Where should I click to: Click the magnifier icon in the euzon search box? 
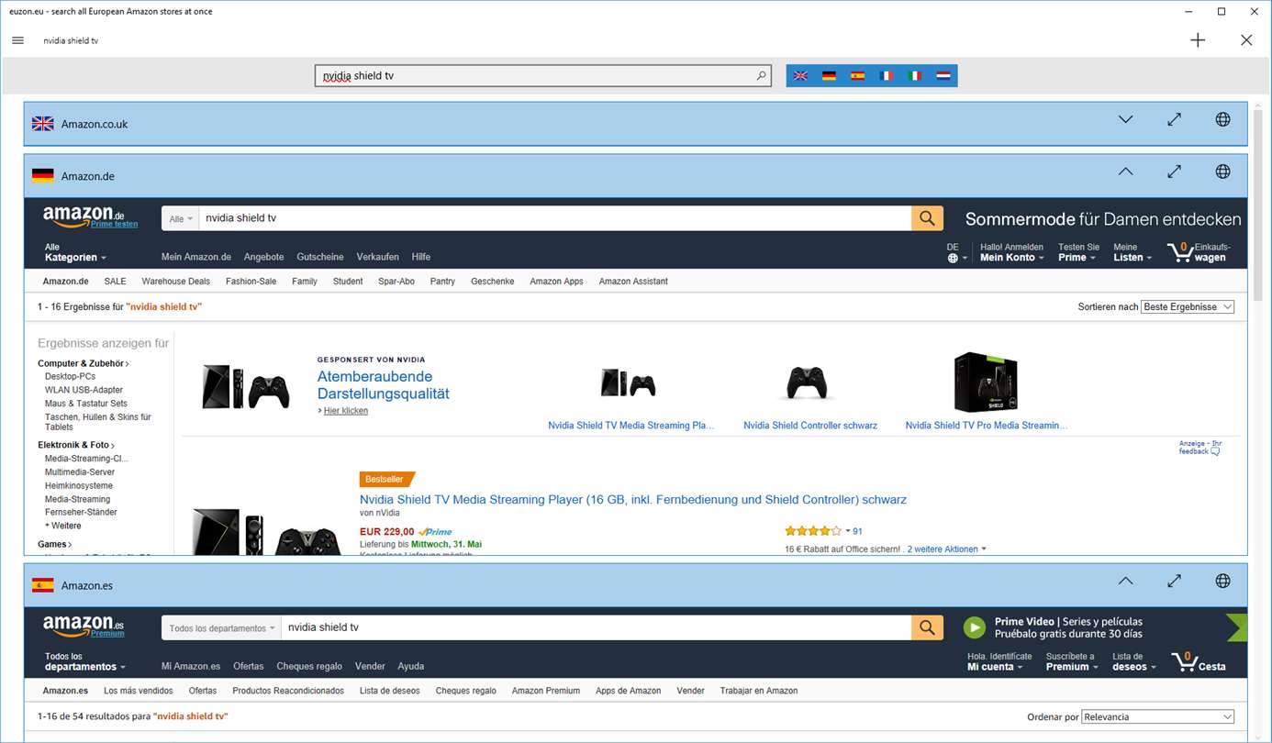click(761, 76)
